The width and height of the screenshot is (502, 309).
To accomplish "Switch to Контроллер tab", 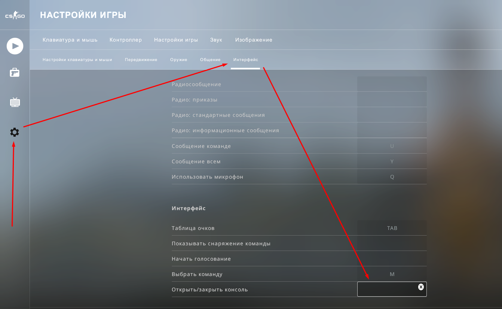I will (x=126, y=40).
